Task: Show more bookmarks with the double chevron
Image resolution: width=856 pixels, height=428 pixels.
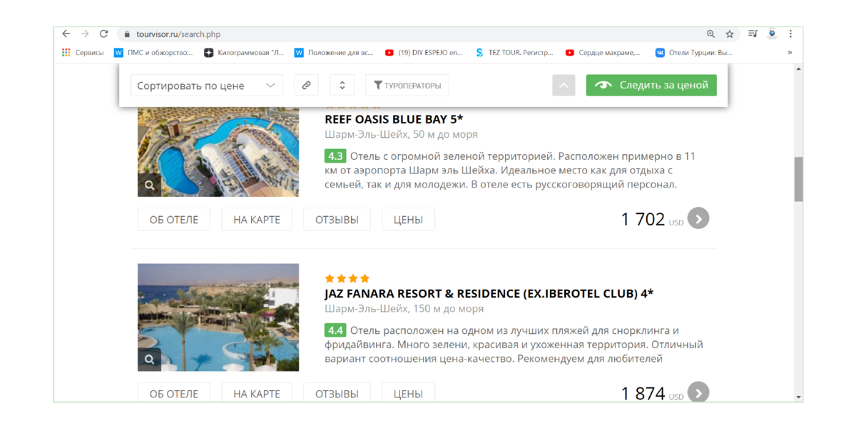Action: coord(790,52)
